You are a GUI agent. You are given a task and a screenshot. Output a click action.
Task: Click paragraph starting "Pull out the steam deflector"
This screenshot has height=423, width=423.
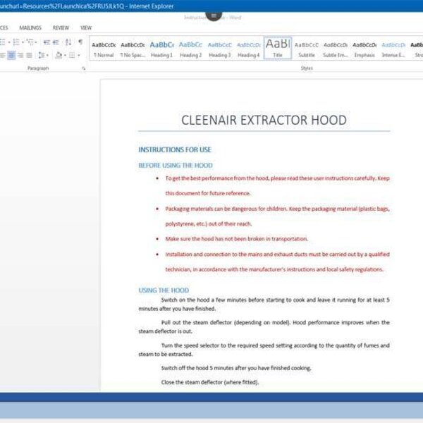click(264, 326)
